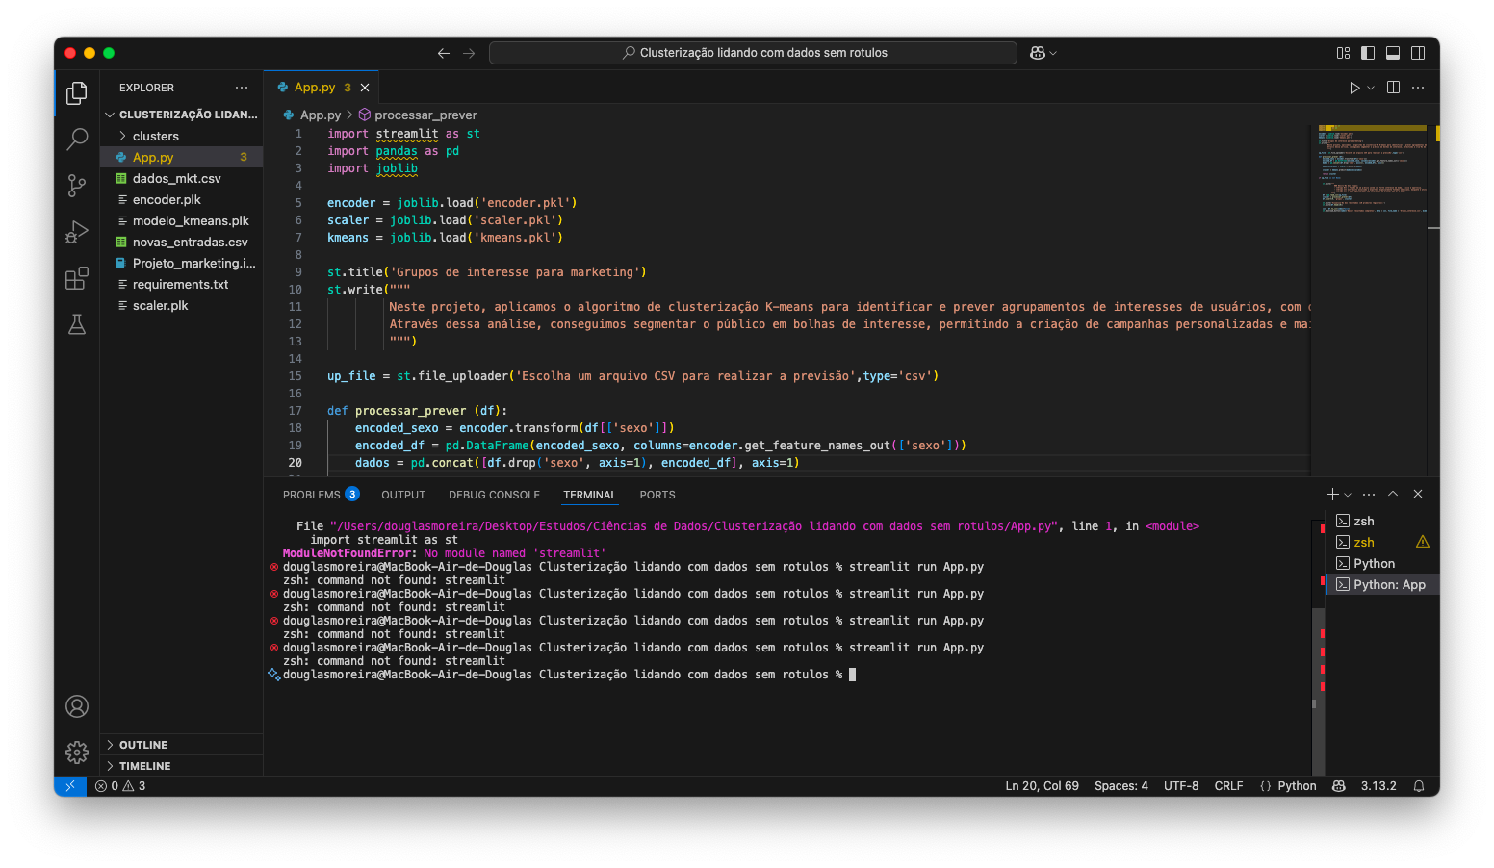The height and width of the screenshot is (868, 1494).
Task: Open the Copilot chat icon in title bar
Action: [x=1038, y=53]
